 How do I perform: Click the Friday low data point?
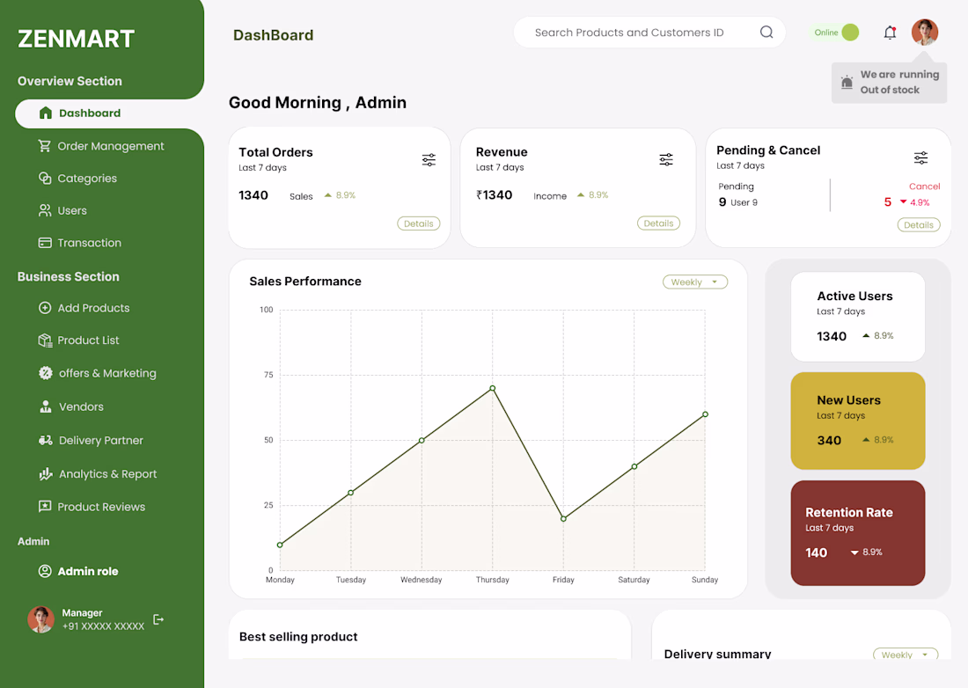point(563,519)
